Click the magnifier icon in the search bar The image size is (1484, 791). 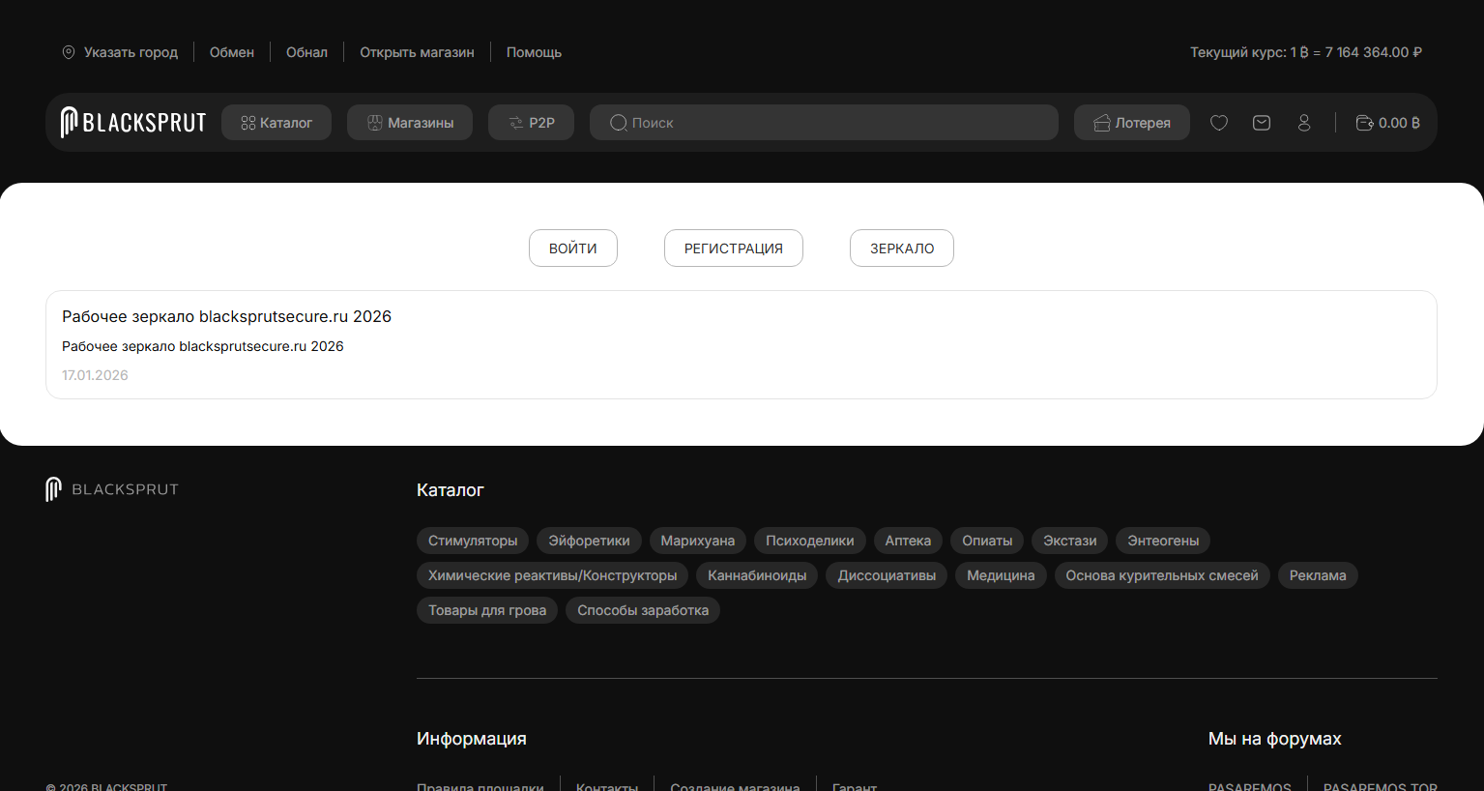619,123
